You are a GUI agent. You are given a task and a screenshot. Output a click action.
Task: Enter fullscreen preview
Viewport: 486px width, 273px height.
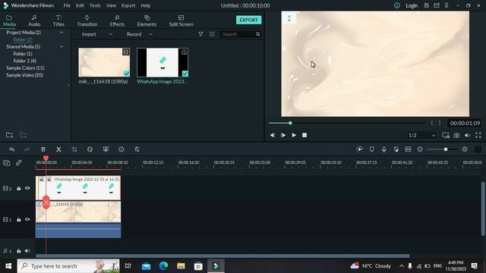coord(478,135)
